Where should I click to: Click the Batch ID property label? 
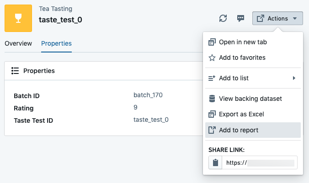[27, 96]
